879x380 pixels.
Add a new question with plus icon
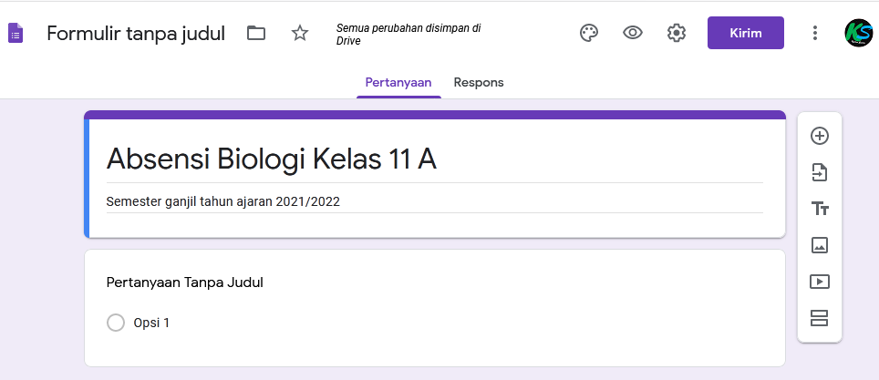[x=820, y=136]
